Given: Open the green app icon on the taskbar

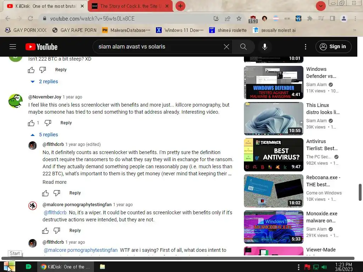Looking at the screenshot, I should [x=28, y=267].
